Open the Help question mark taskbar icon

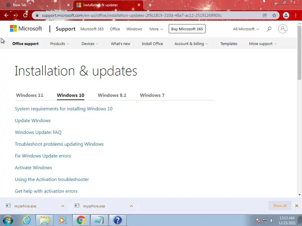pos(117,220)
